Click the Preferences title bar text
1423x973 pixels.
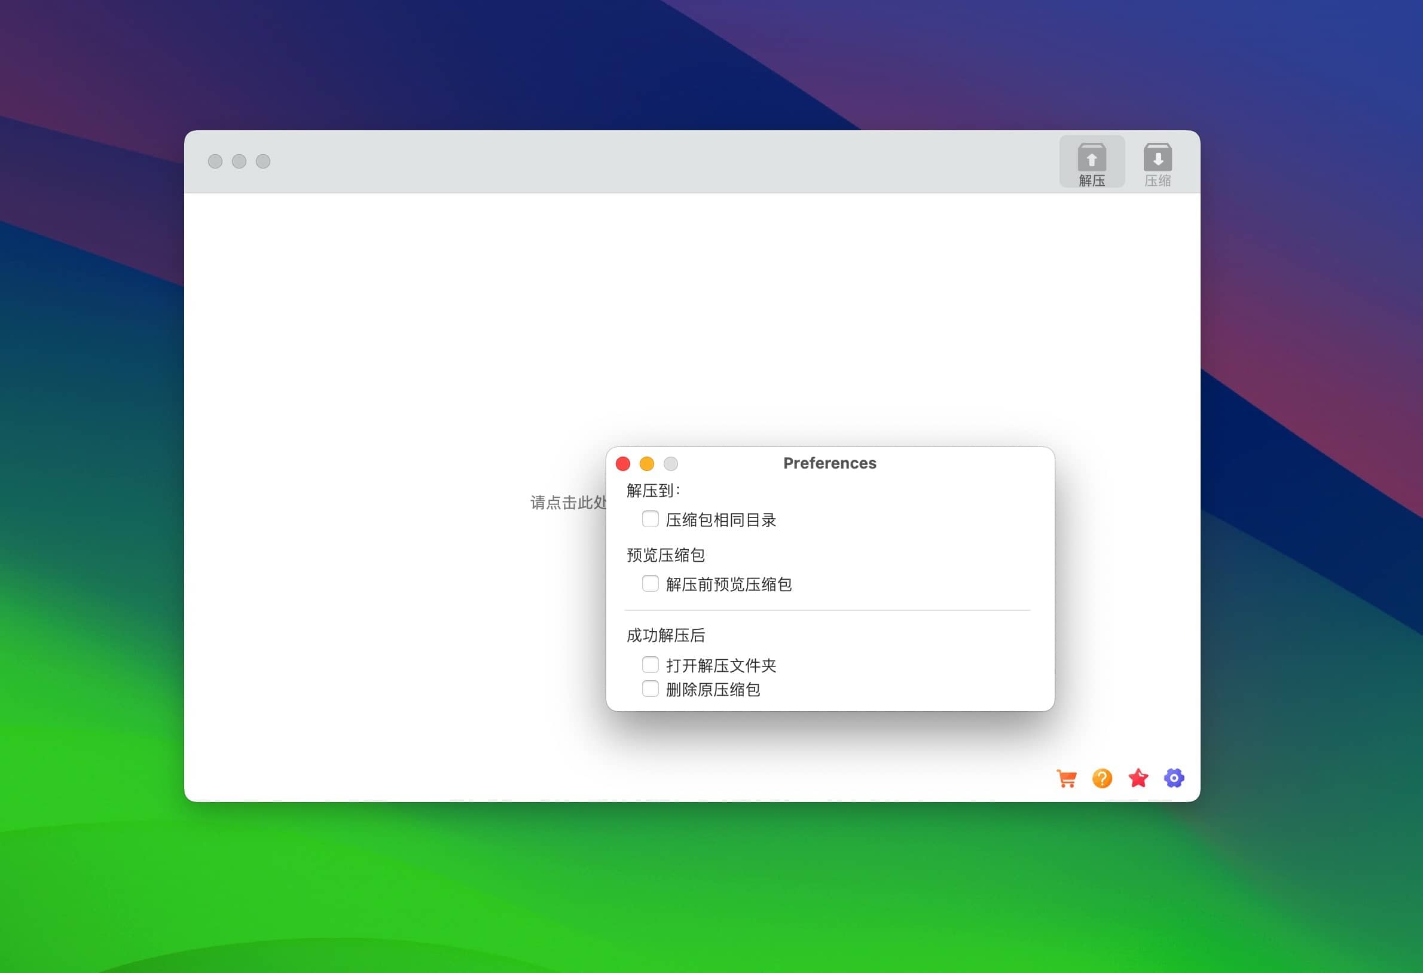(830, 463)
